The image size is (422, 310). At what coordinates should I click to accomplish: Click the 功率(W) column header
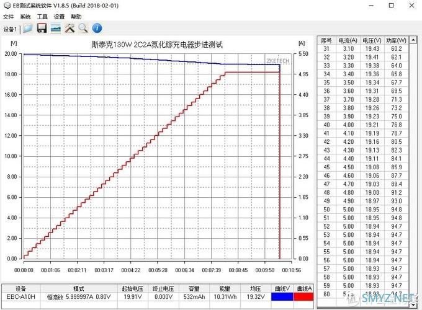click(396, 40)
